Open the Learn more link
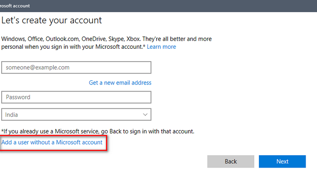This screenshot has height=171, width=317. 161,47
